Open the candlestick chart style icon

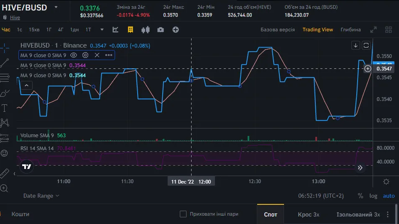click(x=146, y=30)
